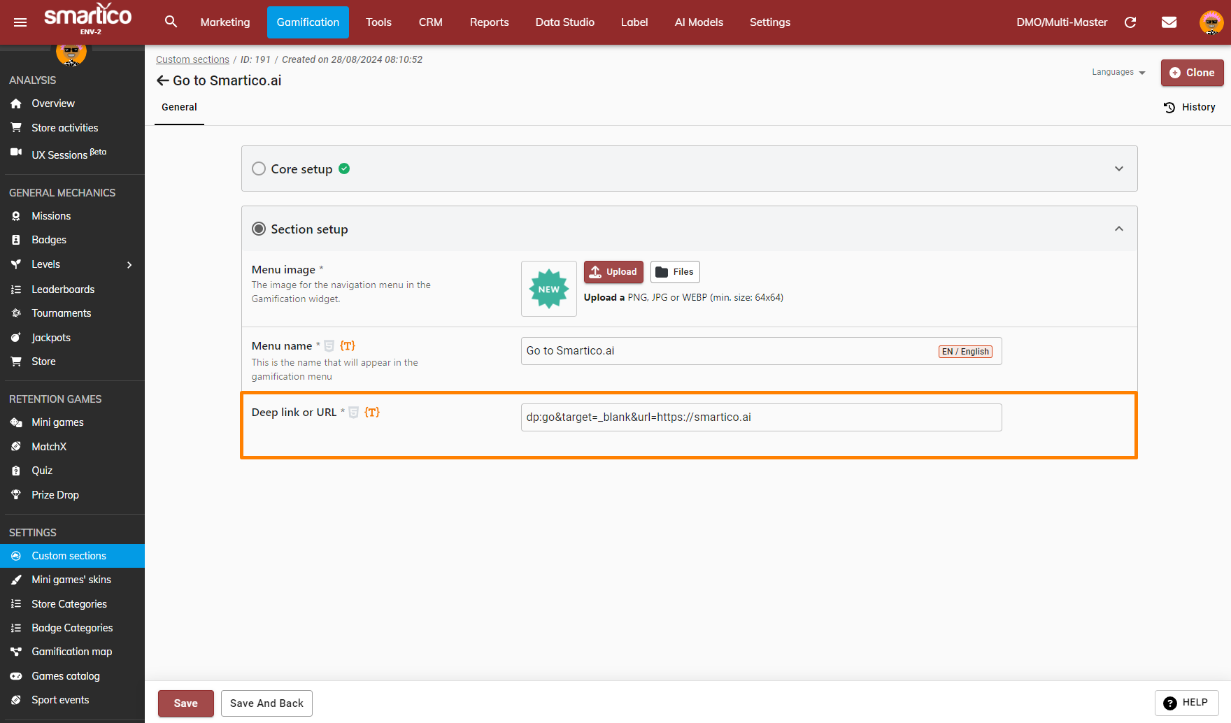This screenshot has height=723, width=1231.
Task: Open the hamburger navigation menu
Action: coord(20,22)
